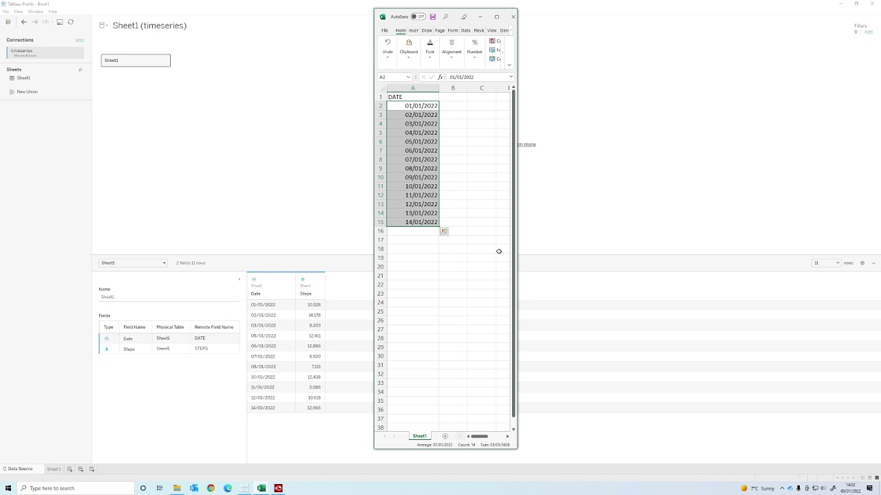Click the Tableau back arrow

[x=23, y=22]
